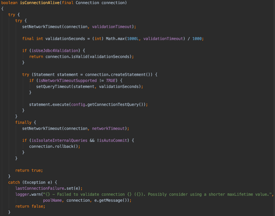Click the Statement type in try-with-resources
This screenshot has height=216, width=275.
click(x=44, y=74)
